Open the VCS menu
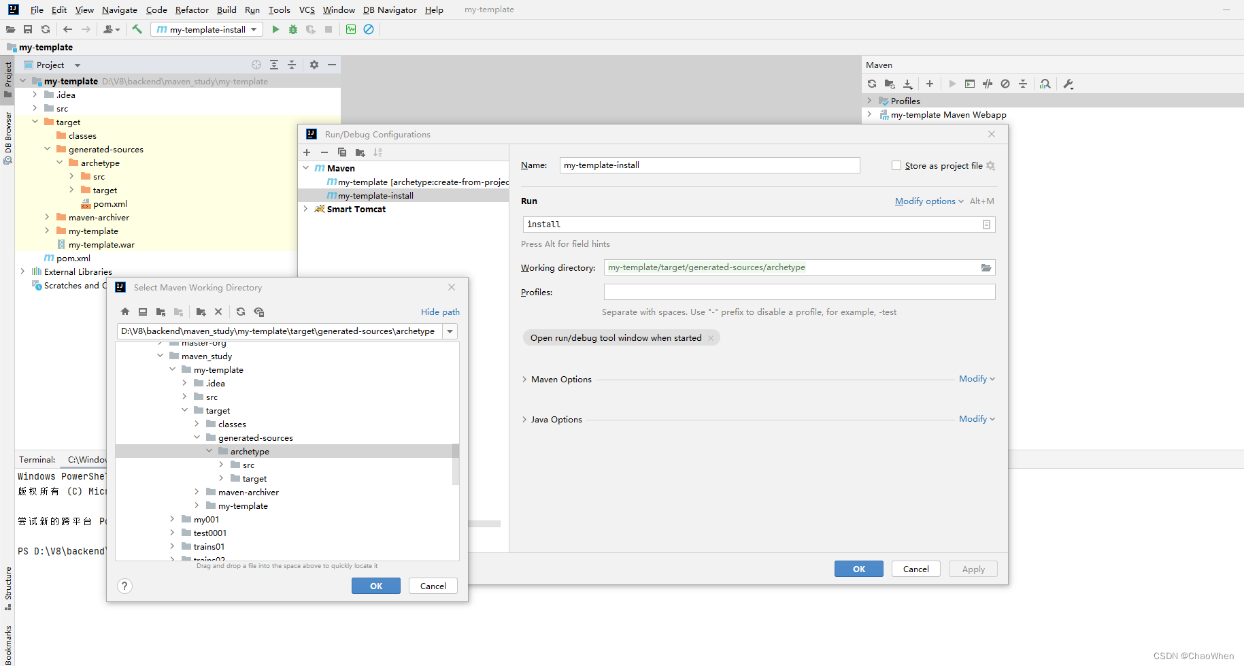 tap(307, 10)
